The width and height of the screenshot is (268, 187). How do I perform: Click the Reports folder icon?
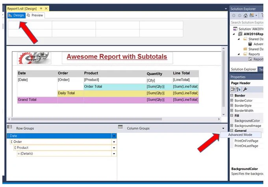pyautogui.click(x=245, y=54)
